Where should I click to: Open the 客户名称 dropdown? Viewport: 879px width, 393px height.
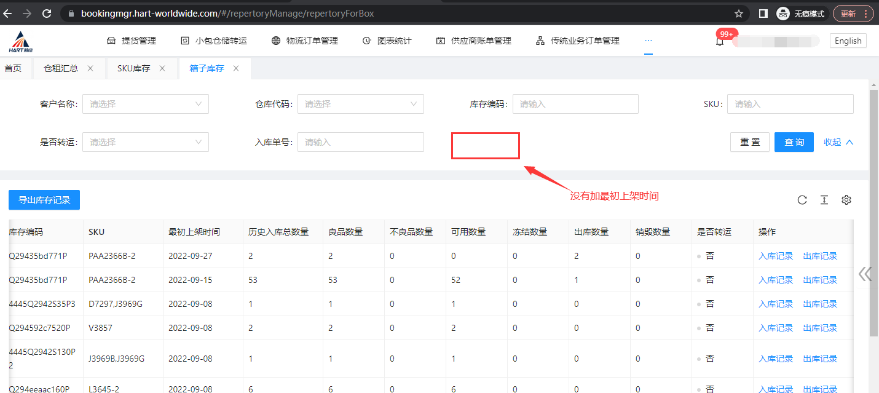pos(146,104)
